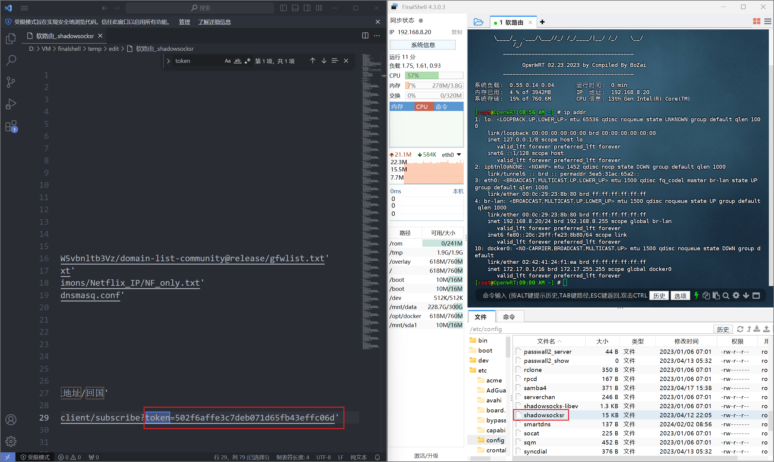This screenshot has height=462, width=774.
Task: Add new FinalShell tab with plus
Action: (x=542, y=22)
